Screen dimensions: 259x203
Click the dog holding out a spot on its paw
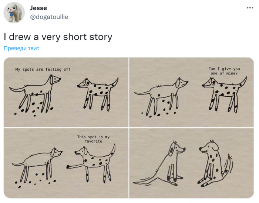(91, 163)
